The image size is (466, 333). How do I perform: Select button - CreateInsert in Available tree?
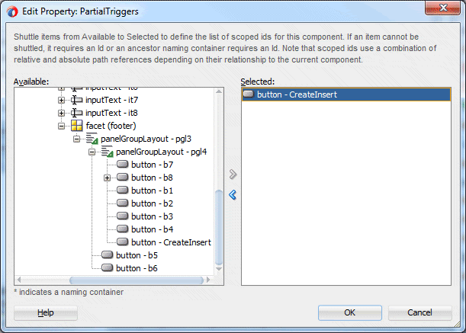pos(171,242)
